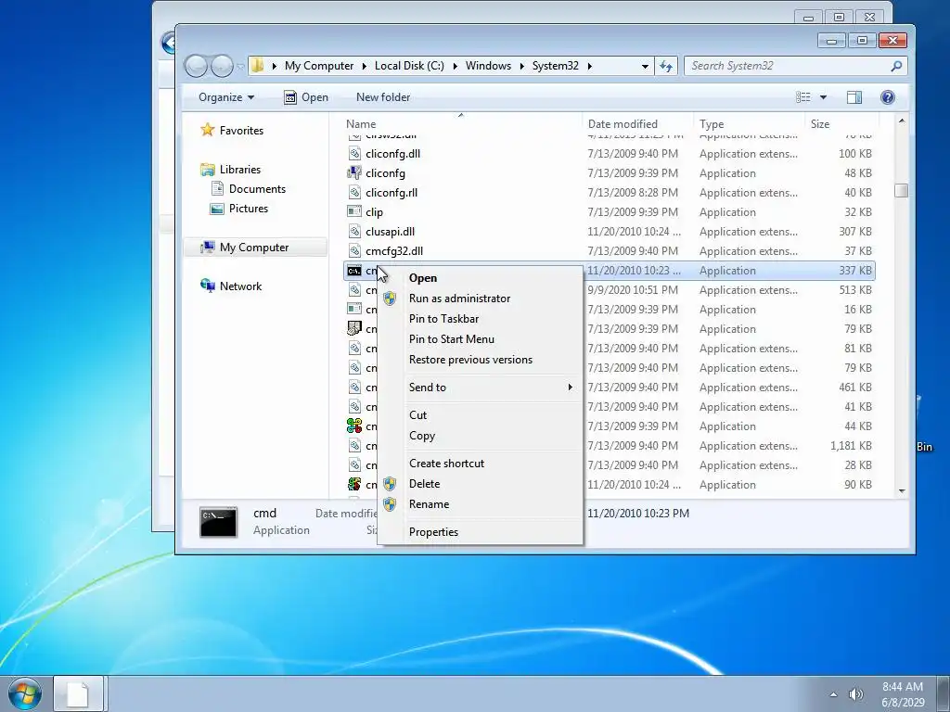
Task: Click the Network icon in the sidebar
Action: [207, 286]
